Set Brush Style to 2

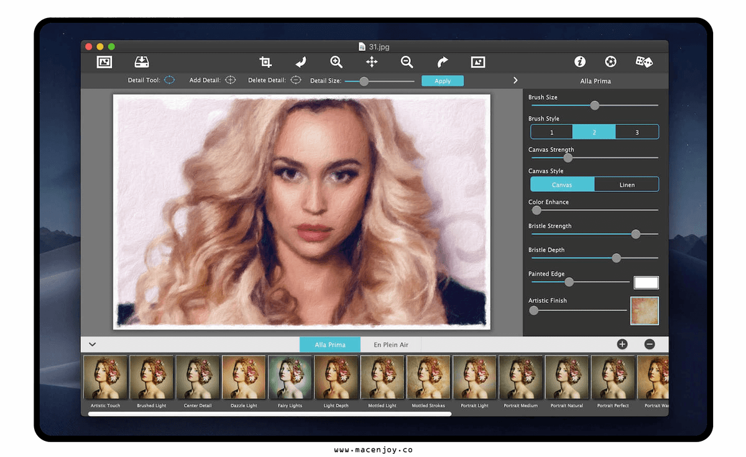click(x=594, y=132)
